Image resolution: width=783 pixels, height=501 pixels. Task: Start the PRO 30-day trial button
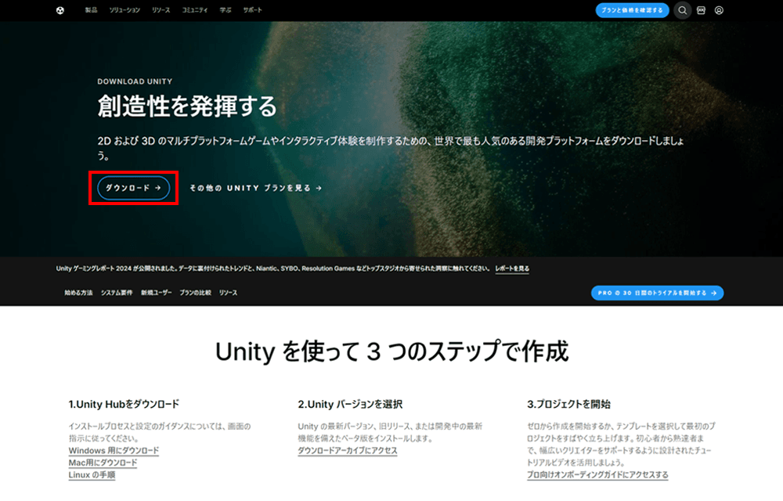(657, 293)
